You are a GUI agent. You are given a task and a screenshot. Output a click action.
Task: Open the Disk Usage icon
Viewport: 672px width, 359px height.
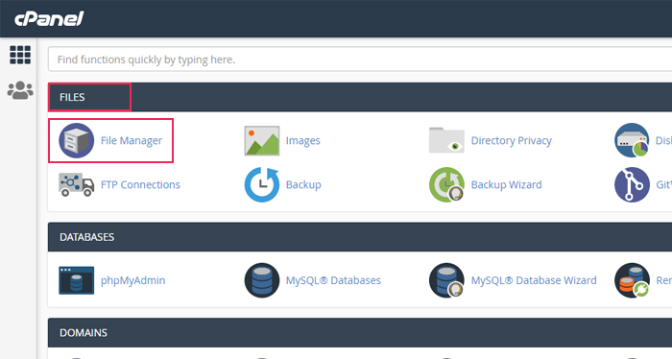(632, 140)
